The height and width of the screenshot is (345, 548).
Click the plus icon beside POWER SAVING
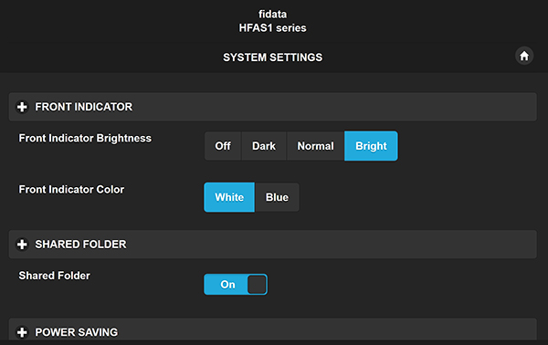[x=22, y=332]
